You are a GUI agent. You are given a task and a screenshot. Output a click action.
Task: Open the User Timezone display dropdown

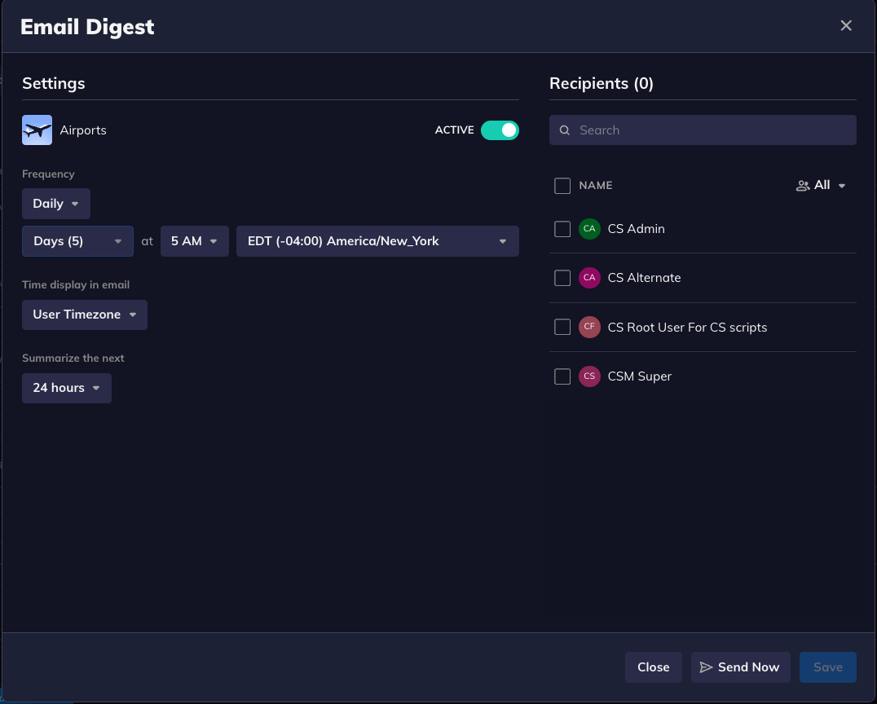[85, 315]
